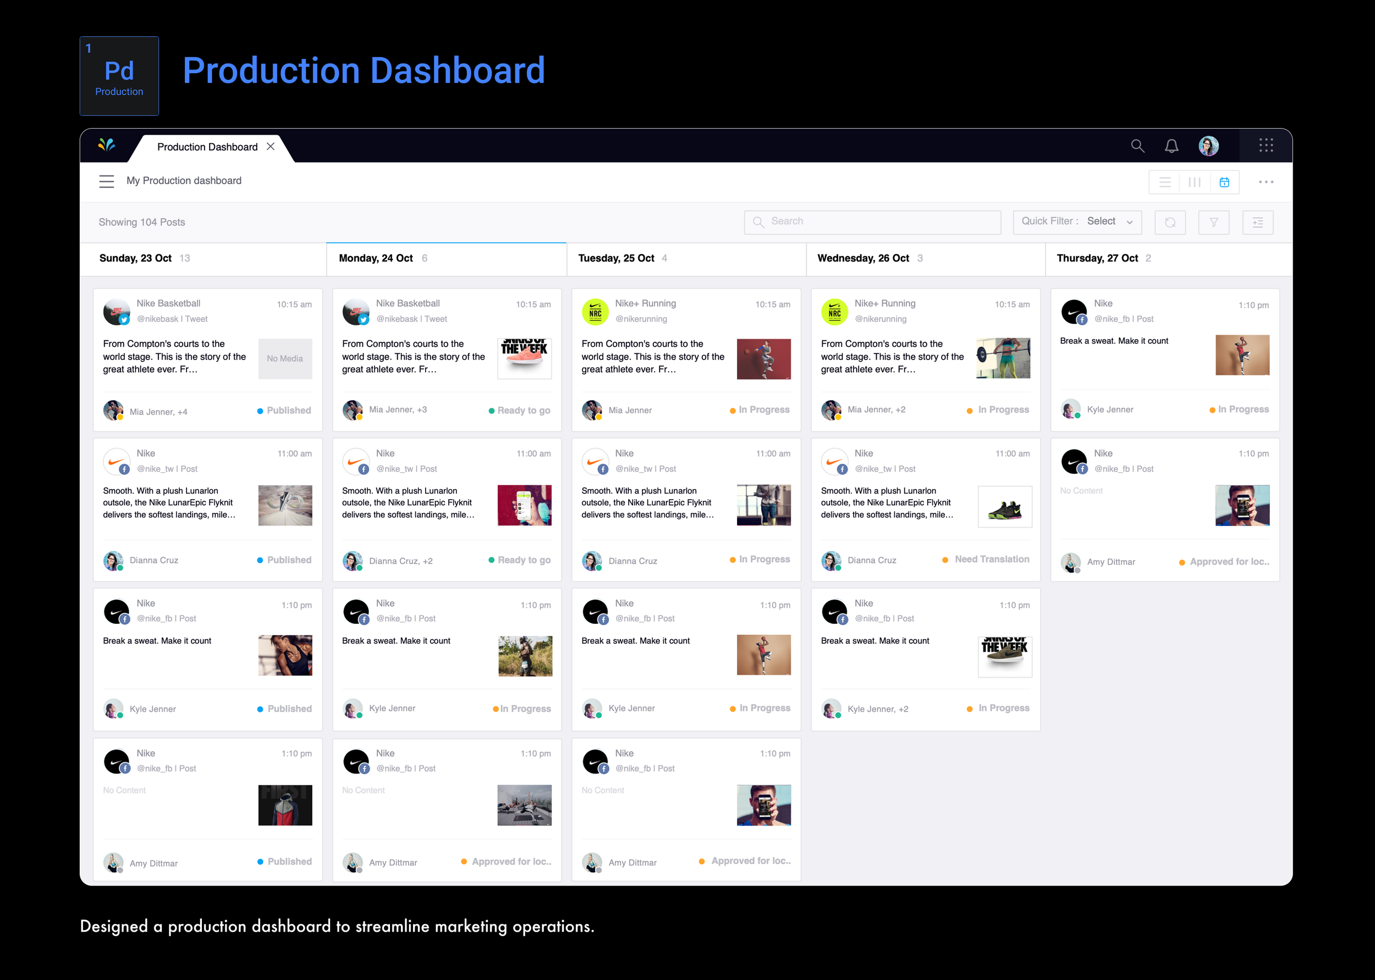Viewport: 1375px width, 980px height.
Task: Switch to calendar view layout
Action: tap(1224, 182)
